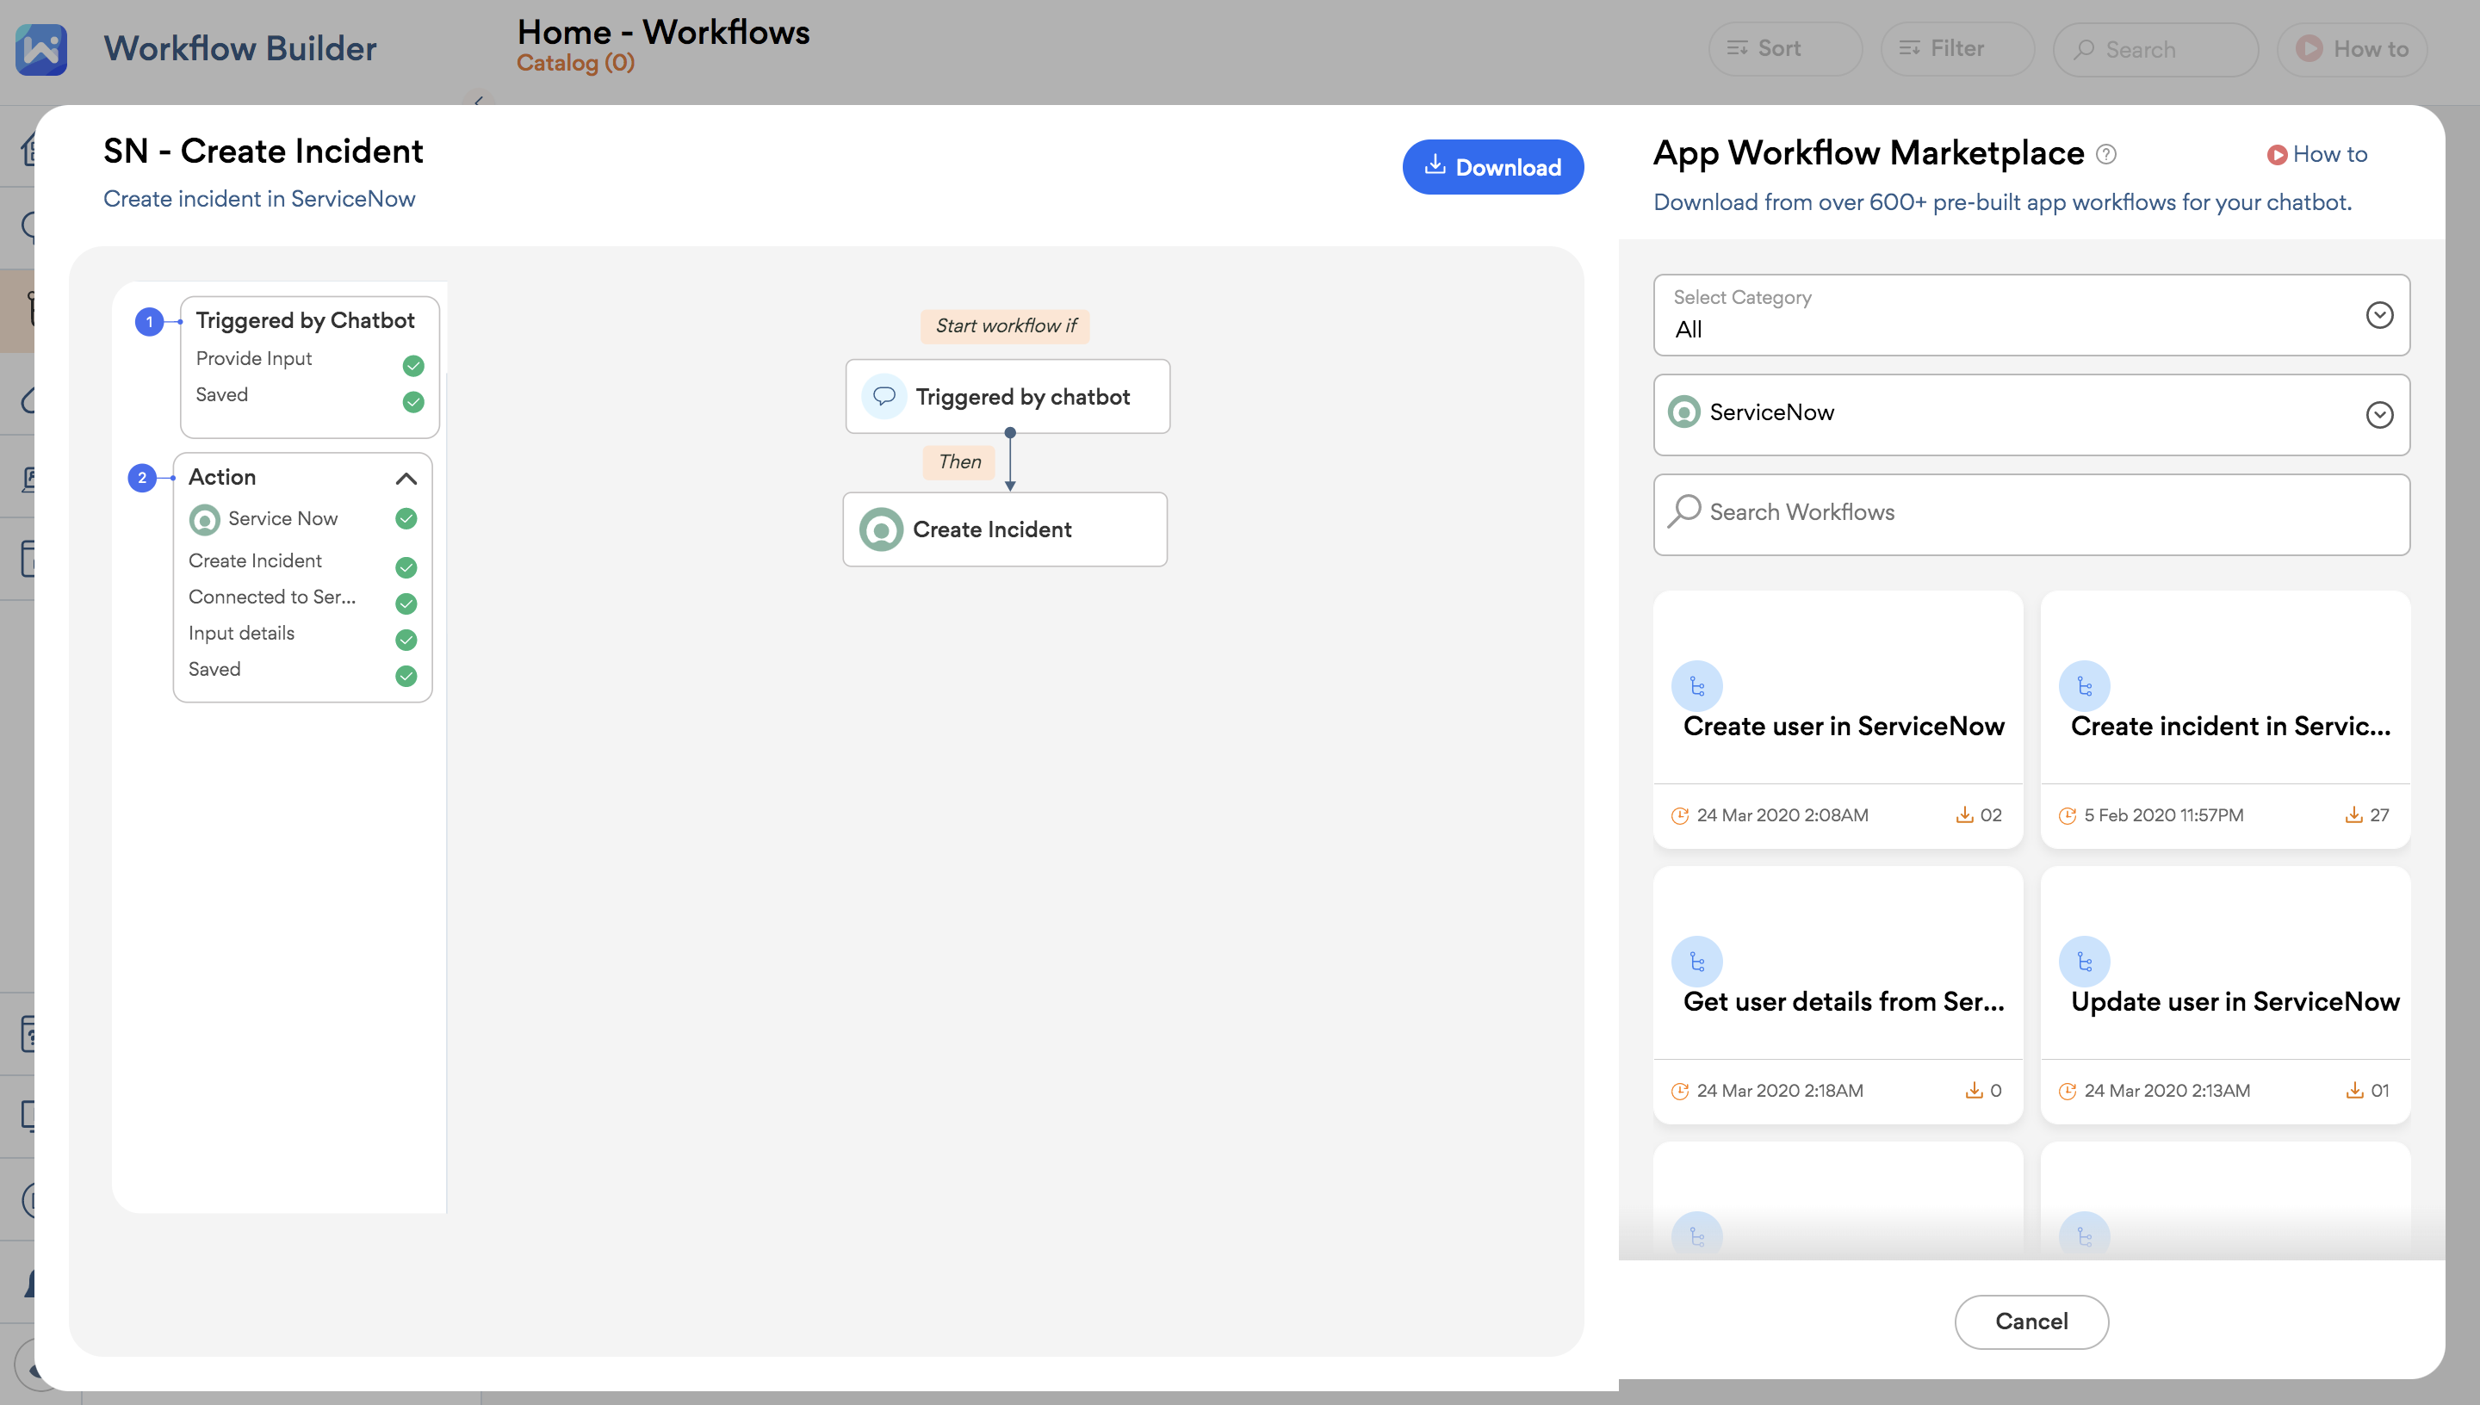This screenshot has height=1405, width=2480.
Task: Click workflow icon on Create user card
Action: tap(1696, 686)
